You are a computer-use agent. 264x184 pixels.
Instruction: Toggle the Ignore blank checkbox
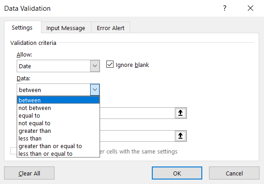110,65
